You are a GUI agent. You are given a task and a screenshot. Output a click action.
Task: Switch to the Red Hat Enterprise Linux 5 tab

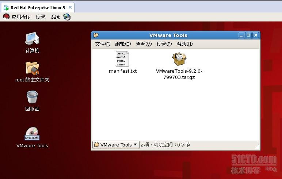coord(38,8)
